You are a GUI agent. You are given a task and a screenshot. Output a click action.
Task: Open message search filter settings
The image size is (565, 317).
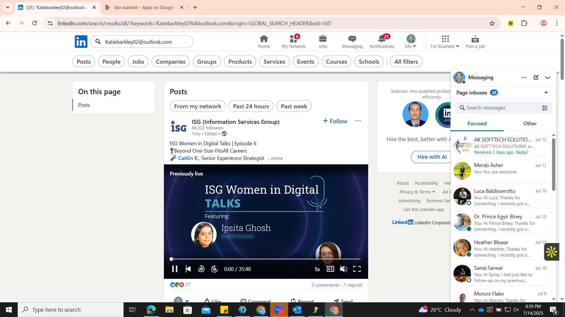pyautogui.click(x=545, y=108)
